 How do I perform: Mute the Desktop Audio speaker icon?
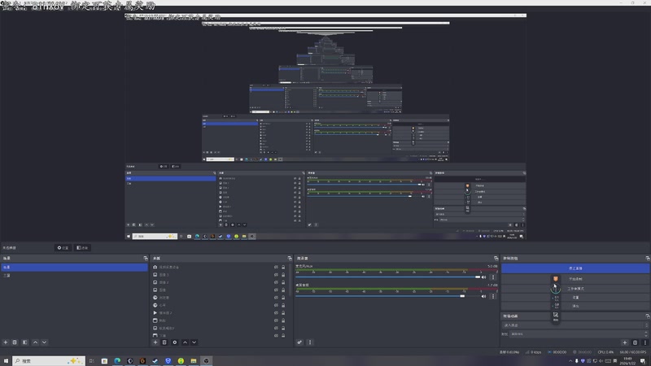[x=483, y=296]
